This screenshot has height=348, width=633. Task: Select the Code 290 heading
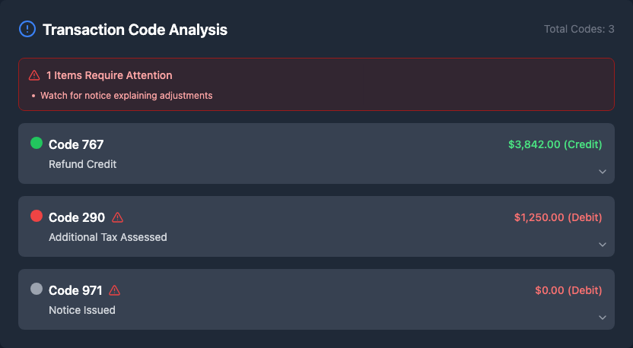click(77, 217)
